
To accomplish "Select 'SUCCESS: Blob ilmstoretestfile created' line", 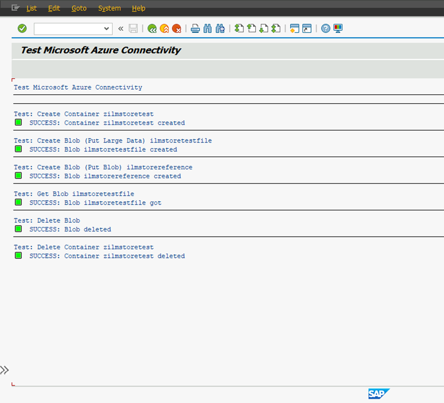I will click(104, 149).
